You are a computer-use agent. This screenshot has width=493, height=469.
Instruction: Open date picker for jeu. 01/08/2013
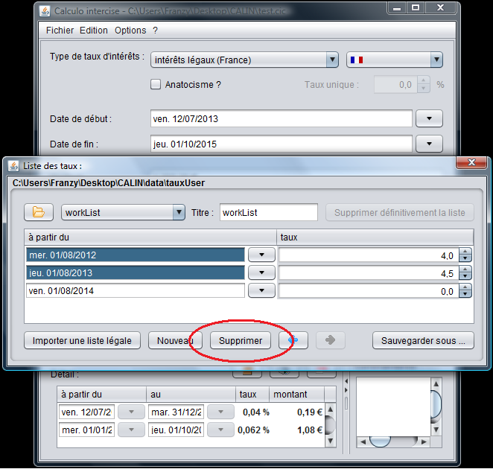pos(261,272)
